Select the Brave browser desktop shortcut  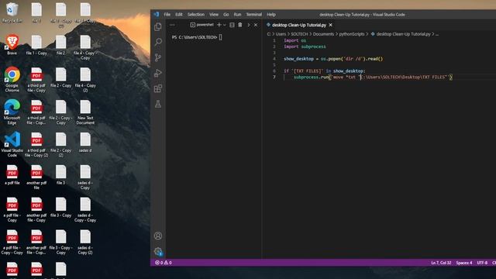[12, 45]
